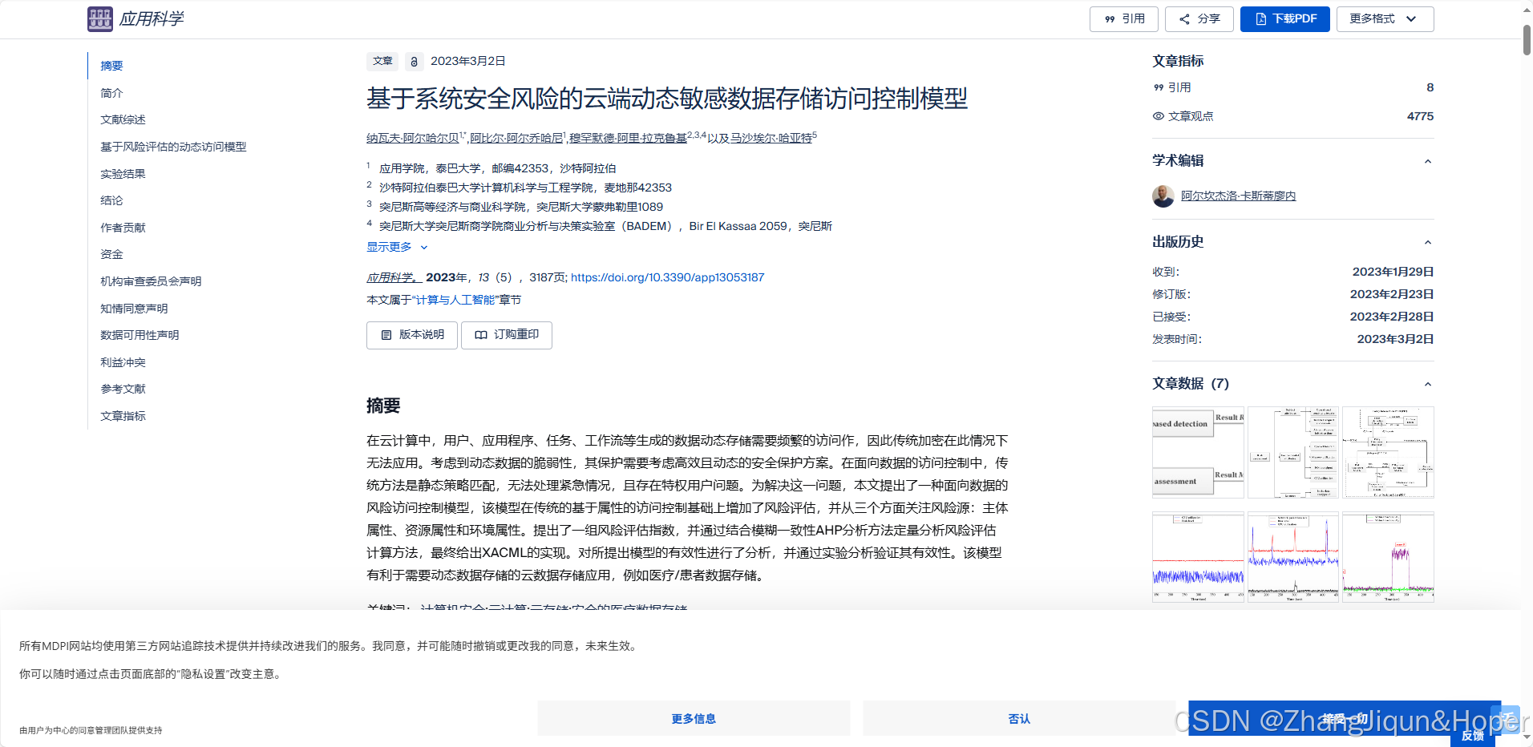Collapse the 文章数据 (7) section

[1427, 384]
